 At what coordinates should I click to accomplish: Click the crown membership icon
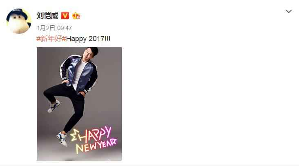pyautogui.click(x=76, y=16)
